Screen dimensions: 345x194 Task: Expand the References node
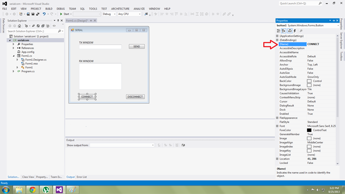13,48
